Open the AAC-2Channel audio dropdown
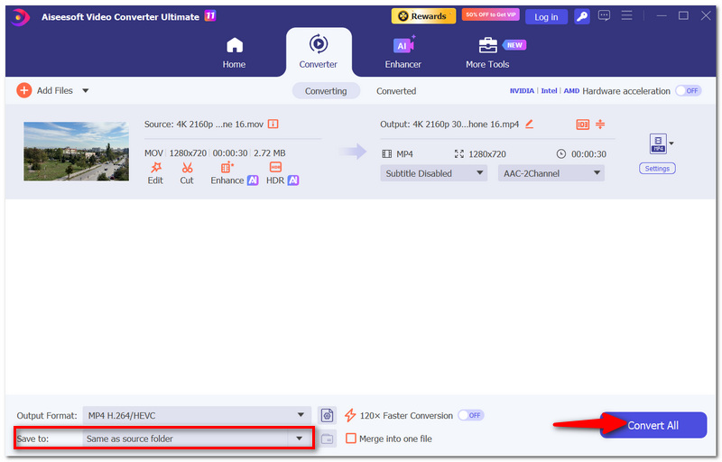Viewport: 722px width, 462px height. [x=551, y=173]
